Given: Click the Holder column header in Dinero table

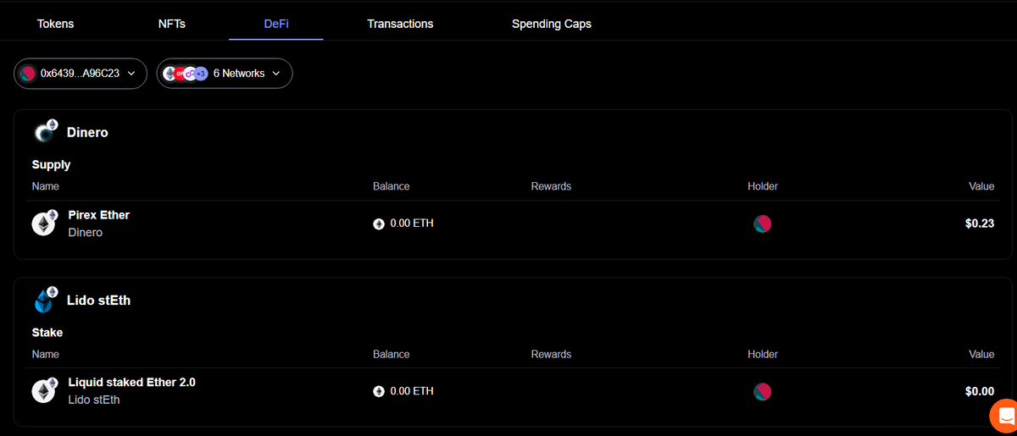Looking at the screenshot, I should point(763,186).
